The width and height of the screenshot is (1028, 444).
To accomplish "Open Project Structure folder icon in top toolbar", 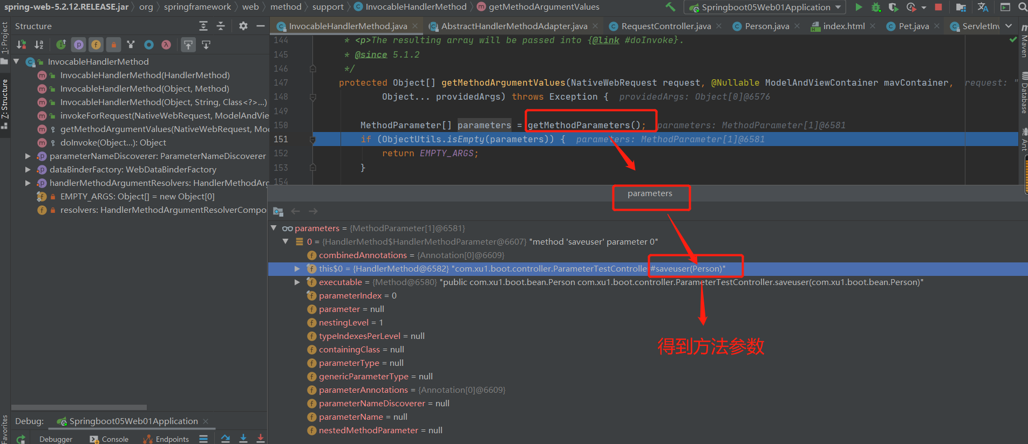I will tap(961, 7).
